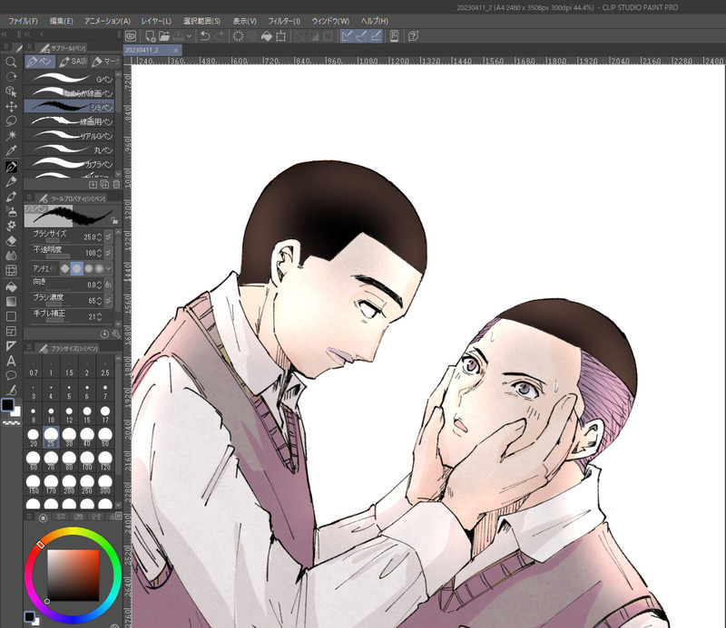The image size is (726, 628).
Task: Open brush size dynamics button for ブラシサイズ
Action: click(x=108, y=237)
